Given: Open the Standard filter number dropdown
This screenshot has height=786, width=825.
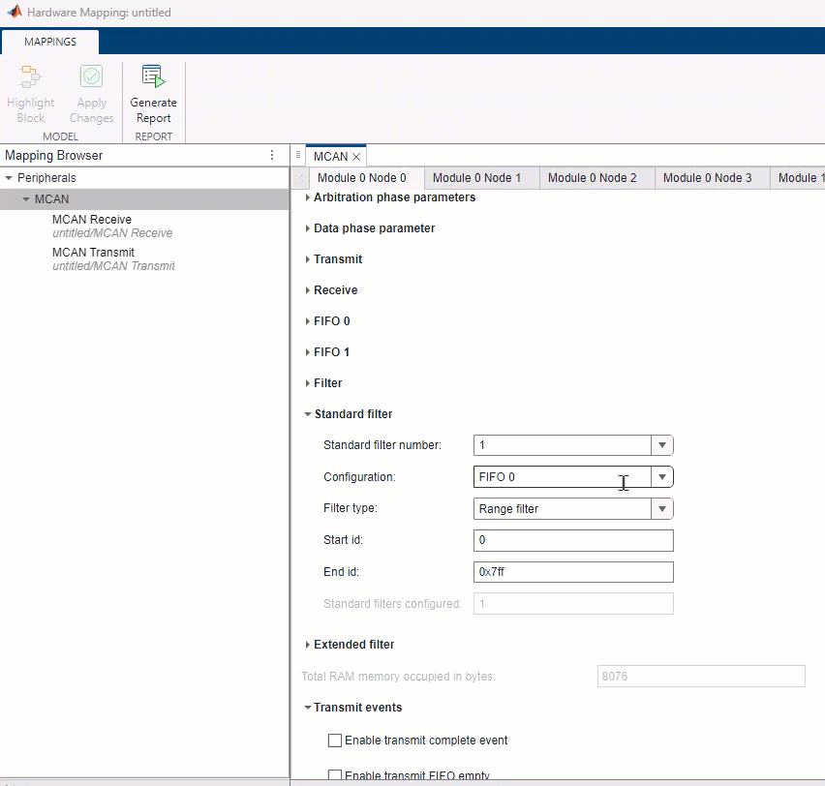Looking at the screenshot, I should [661, 444].
